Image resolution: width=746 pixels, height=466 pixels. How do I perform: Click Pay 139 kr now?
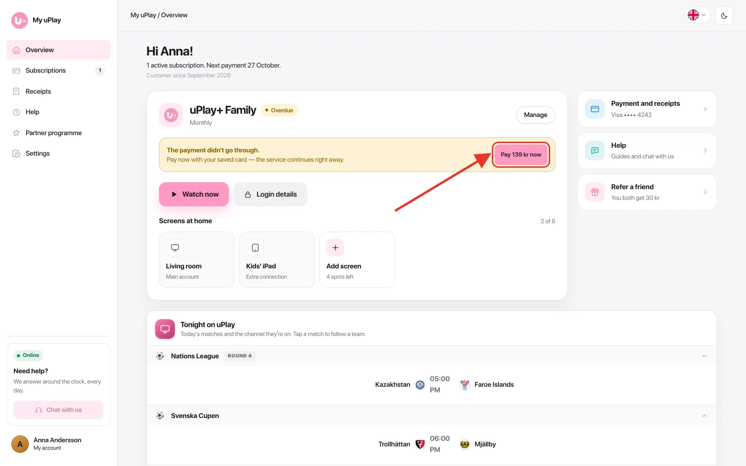pos(521,155)
